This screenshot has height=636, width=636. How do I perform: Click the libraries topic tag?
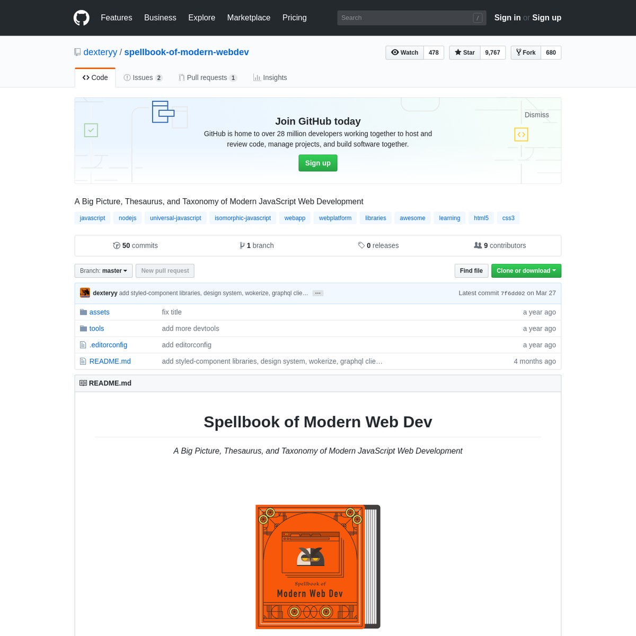pos(376,218)
